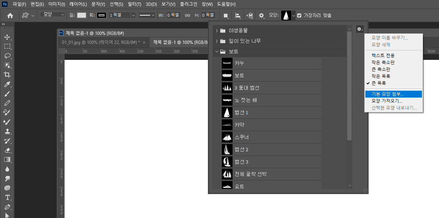Select the Object Selection tool
439x218 pixels.
(7, 65)
